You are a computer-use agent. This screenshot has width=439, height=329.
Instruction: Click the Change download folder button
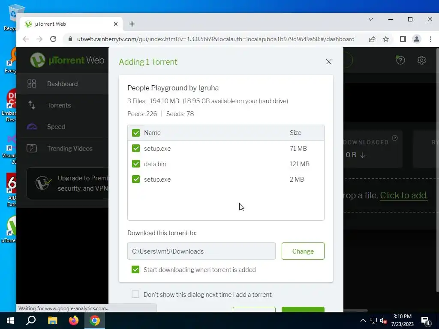click(x=303, y=251)
